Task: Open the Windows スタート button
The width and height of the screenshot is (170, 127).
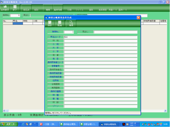Action: click(9, 124)
